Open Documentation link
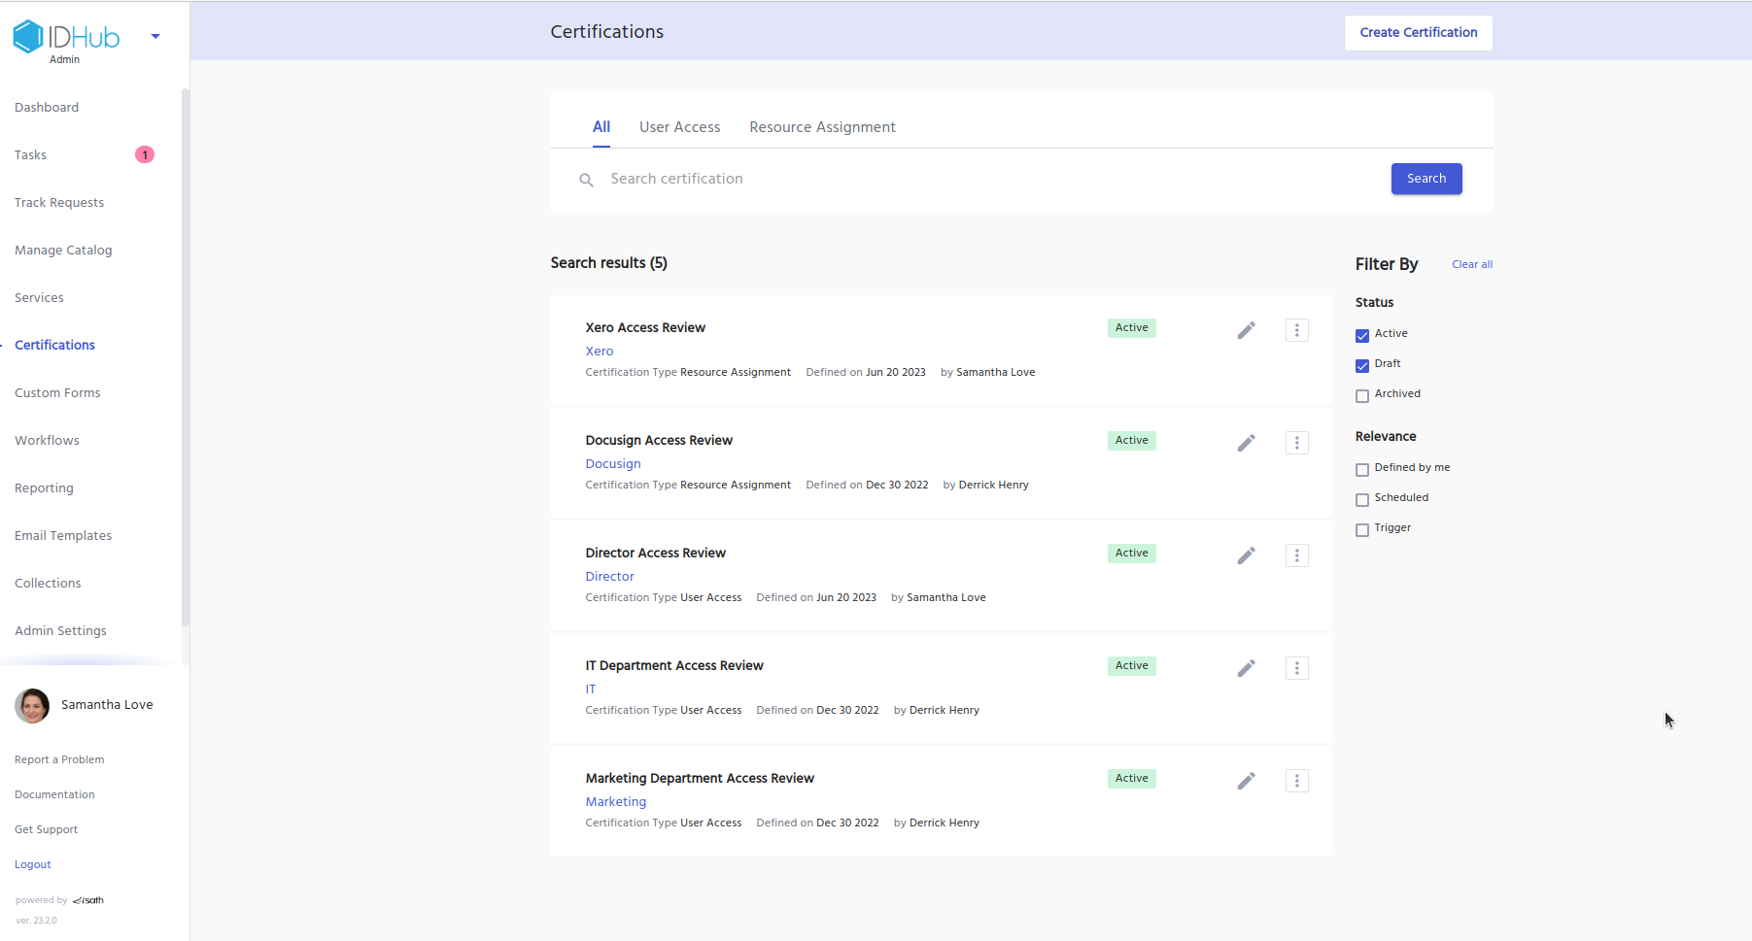This screenshot has width=1752, height=941. pyautogui.click(x=54, y=795)
